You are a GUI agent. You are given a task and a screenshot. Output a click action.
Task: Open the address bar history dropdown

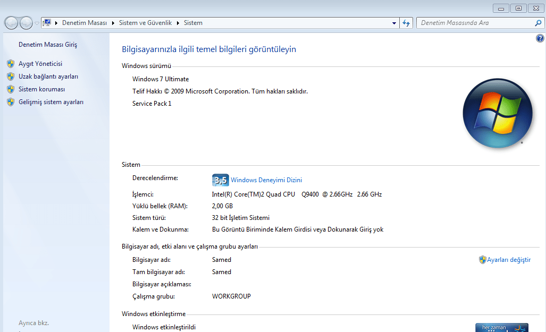pyautogui.click(x=394, y=23)
